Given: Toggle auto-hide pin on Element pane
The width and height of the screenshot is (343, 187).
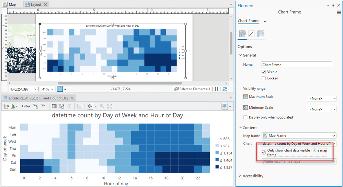Looking at the screenshot, I should (x=333, y=5).
